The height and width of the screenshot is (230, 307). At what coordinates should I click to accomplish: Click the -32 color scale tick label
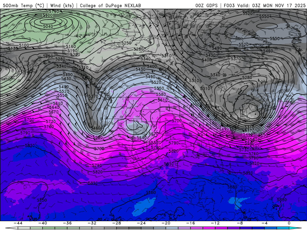click(92, 223)
